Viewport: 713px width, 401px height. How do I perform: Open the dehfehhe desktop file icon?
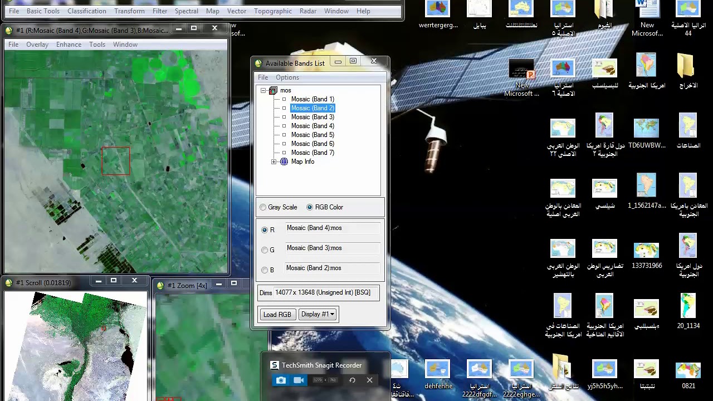437,369
